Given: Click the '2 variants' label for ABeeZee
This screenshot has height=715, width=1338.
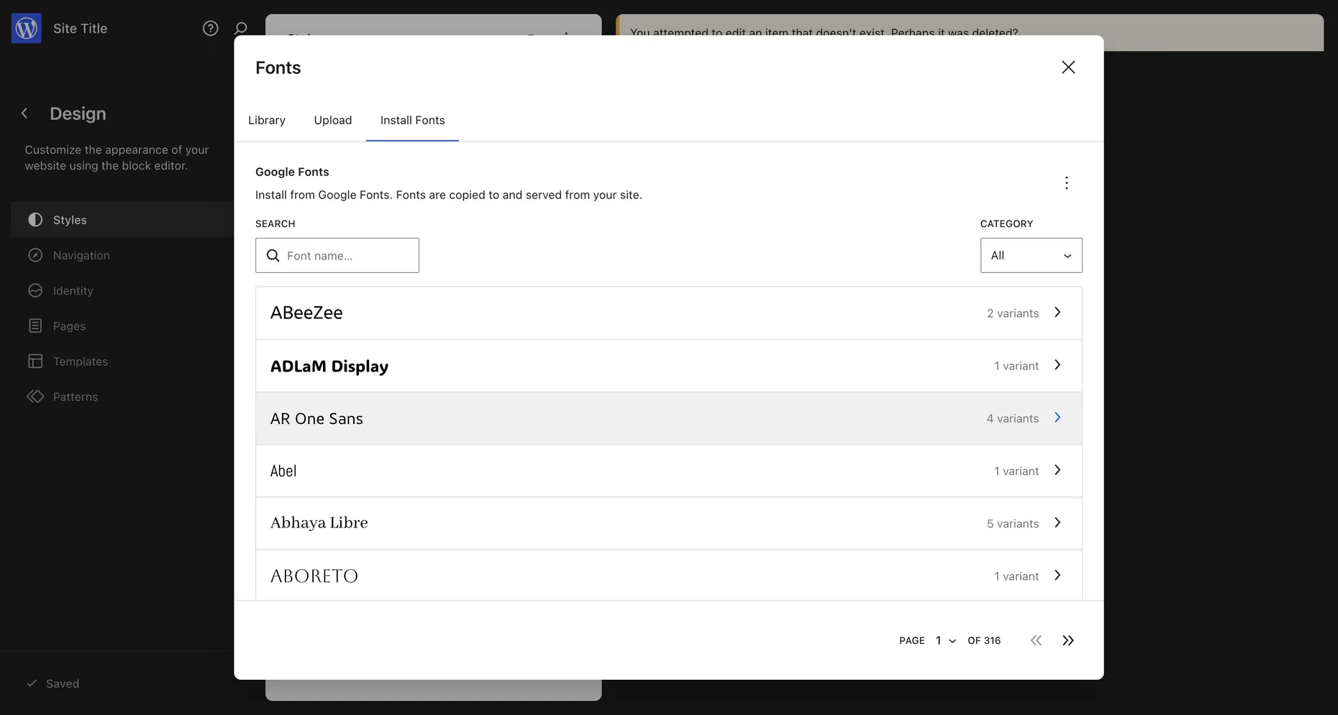Looking at the screenshot, I should coord(1013,313).
